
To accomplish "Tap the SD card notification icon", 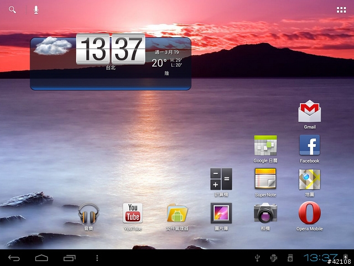I will click(290, 258).
